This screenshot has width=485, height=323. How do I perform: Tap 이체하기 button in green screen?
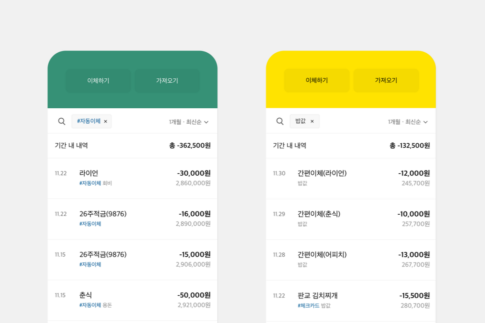pos(98,81)
